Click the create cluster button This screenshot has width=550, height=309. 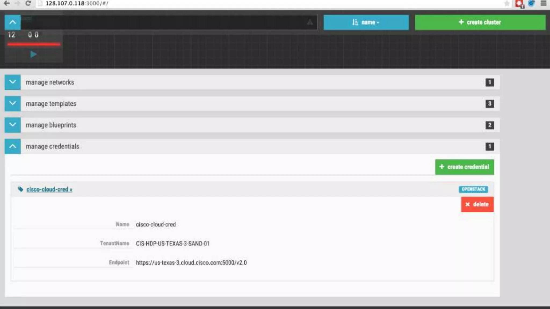point(480,22)
